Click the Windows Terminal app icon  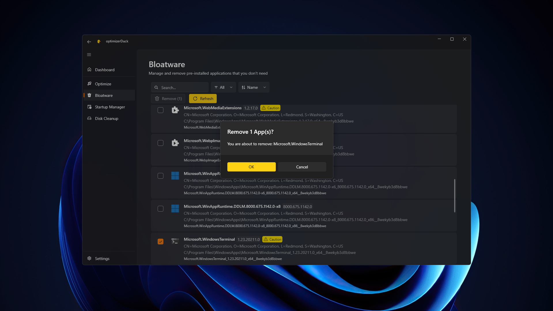pyautogui.click(x=175, y=241)
